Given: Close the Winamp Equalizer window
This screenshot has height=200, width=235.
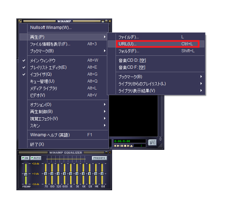Looking at the screenshot, I should pos(110,152).
